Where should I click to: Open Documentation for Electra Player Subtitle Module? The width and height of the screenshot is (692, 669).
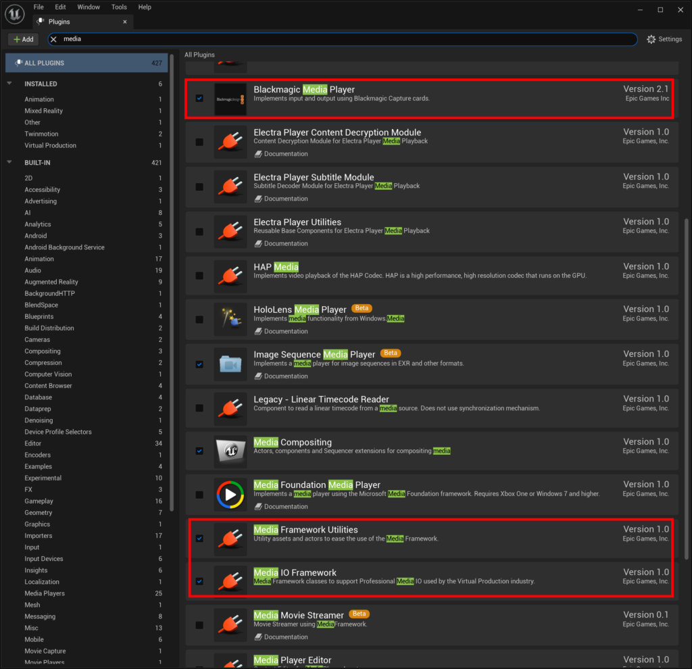tap(282, 199)
